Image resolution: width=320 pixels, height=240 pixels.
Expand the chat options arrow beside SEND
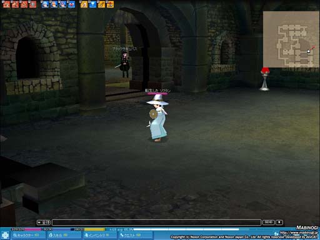pyautogui.click(x=279, y=222)
